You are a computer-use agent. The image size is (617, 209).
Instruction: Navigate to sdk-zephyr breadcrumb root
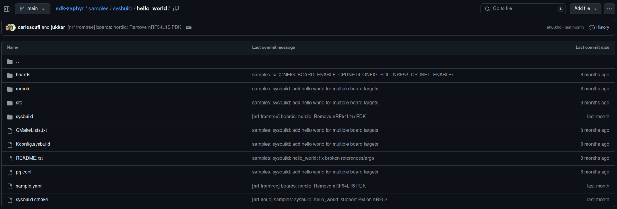[x=70, y=8]
